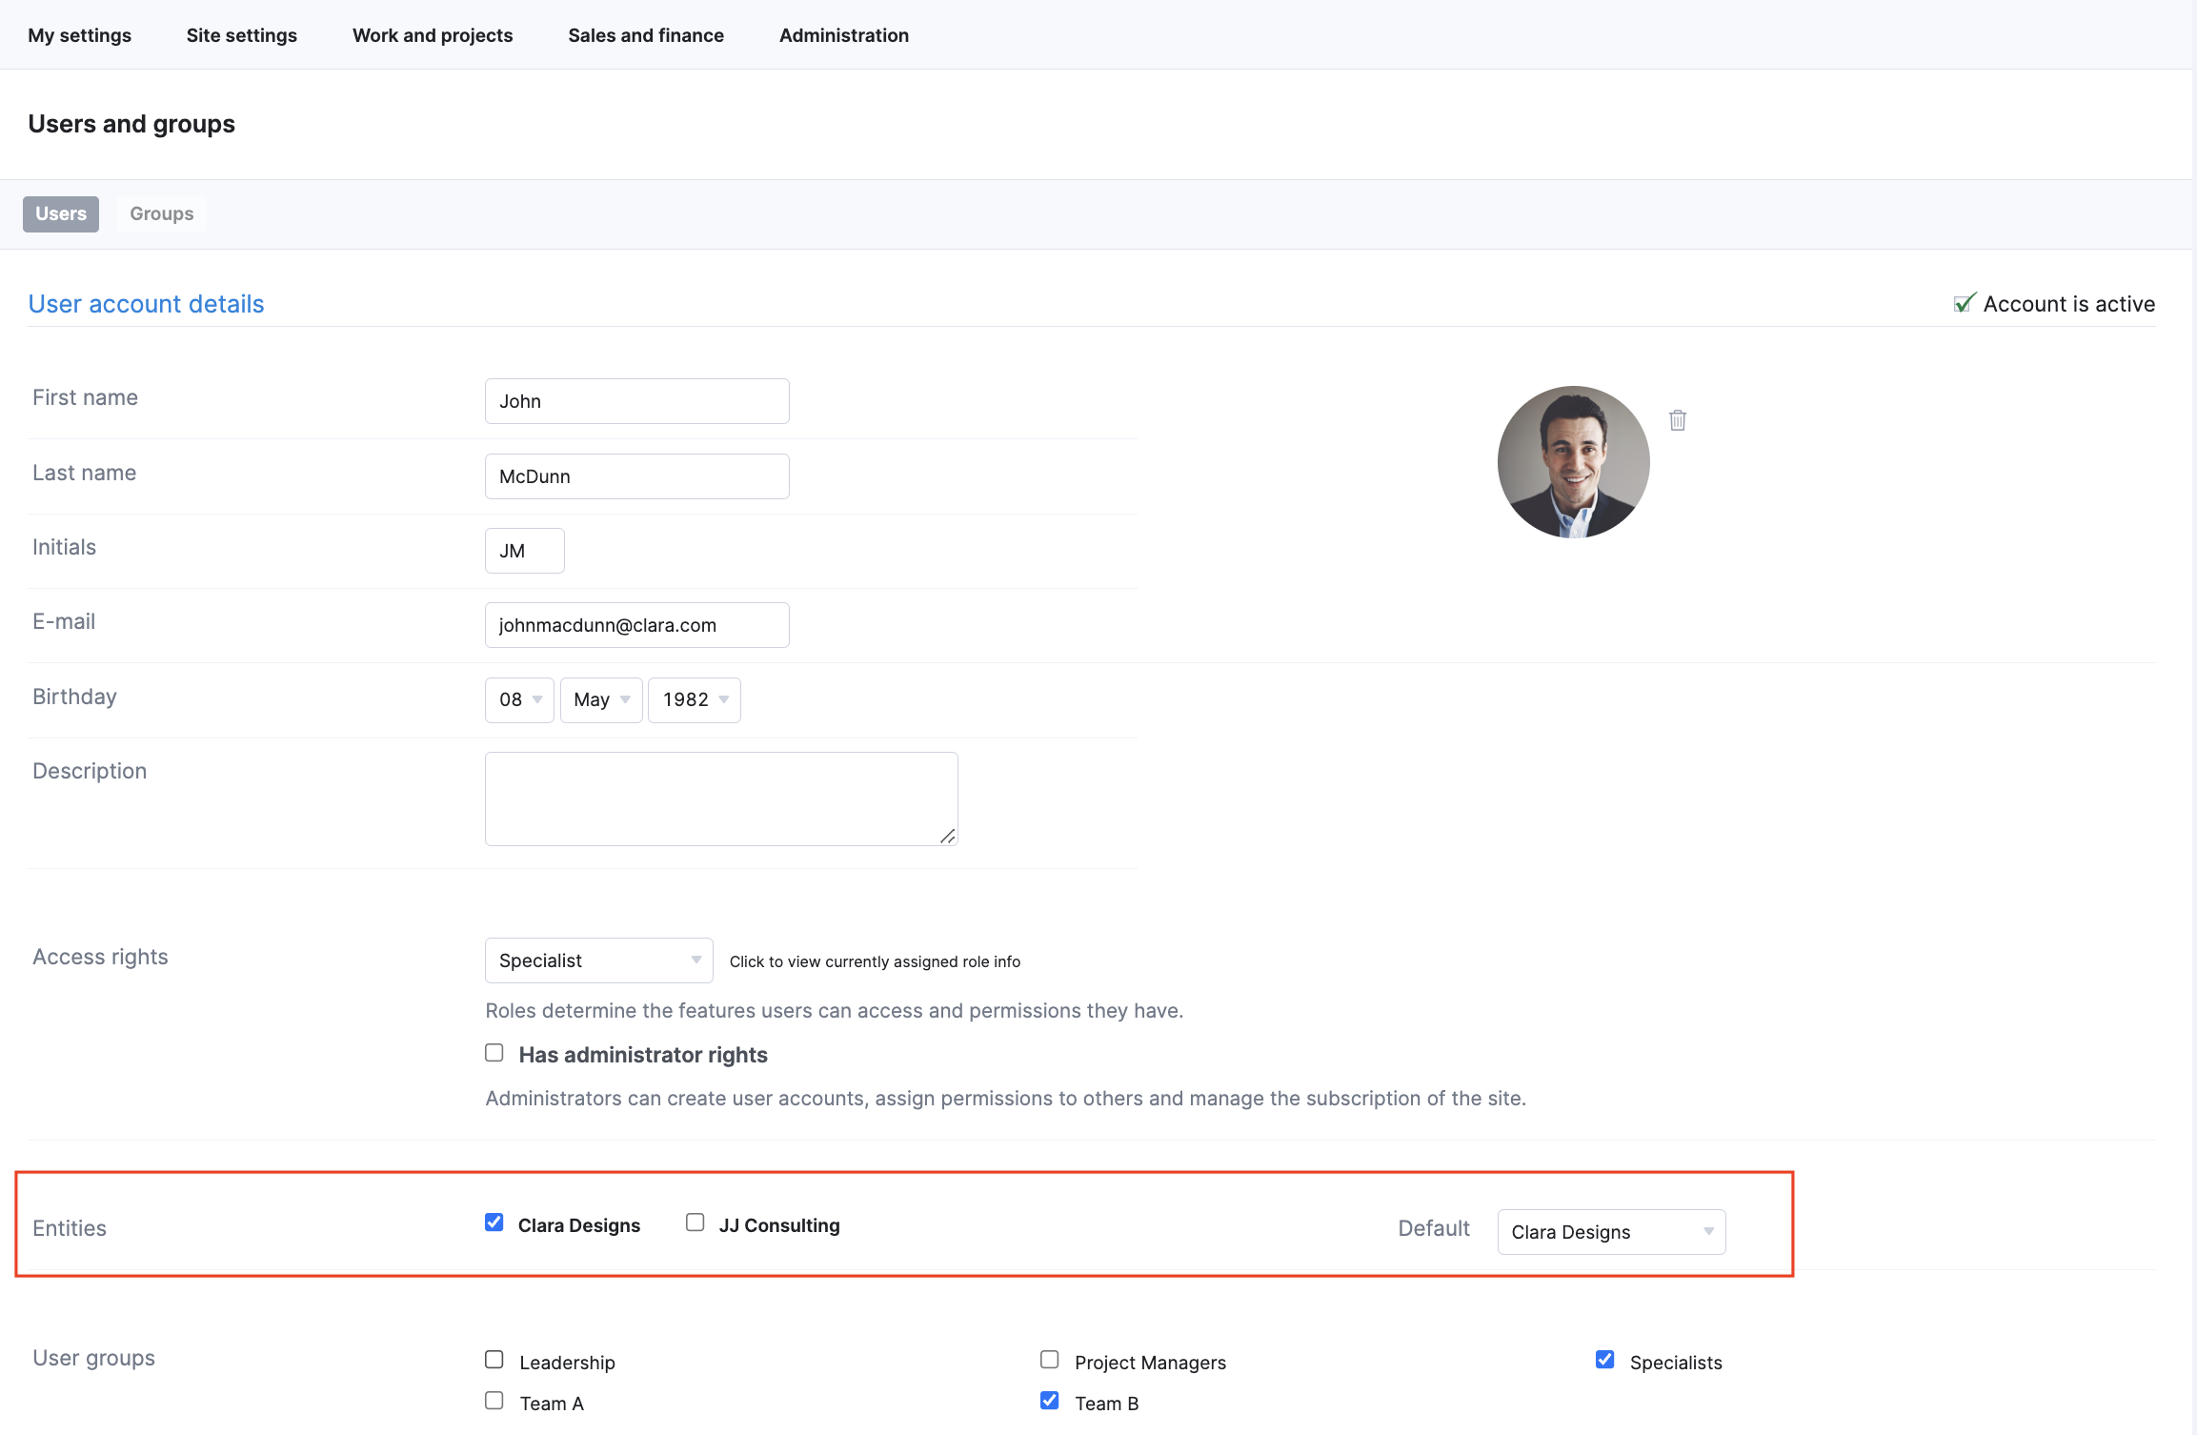Toggle the Account is active checkmark
This screenshot has width=2197, height=1435.
coord(1965,303)
